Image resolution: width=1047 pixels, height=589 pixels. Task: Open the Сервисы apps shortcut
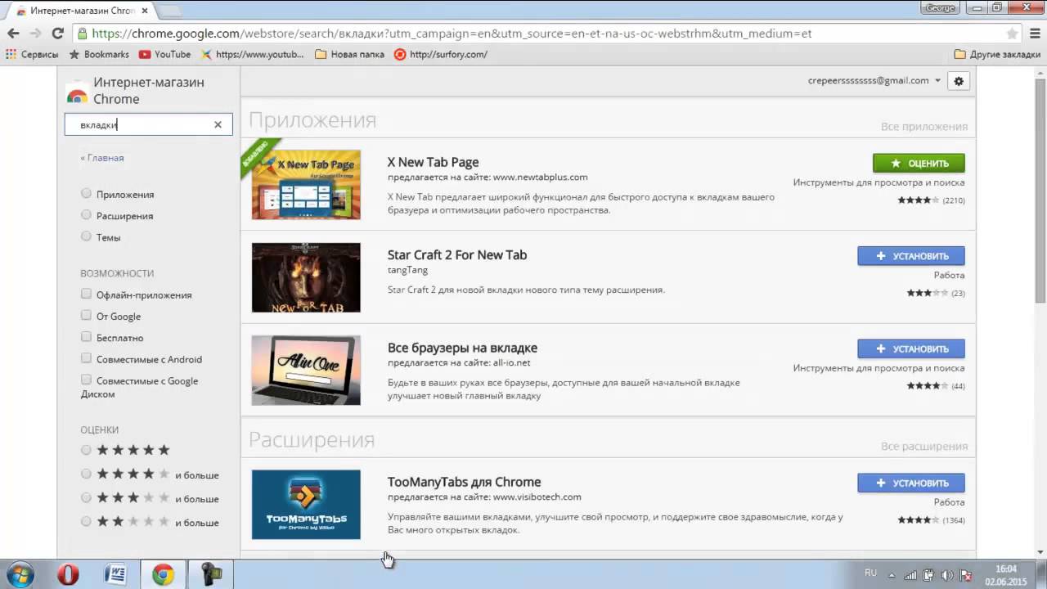click(32, 55)
